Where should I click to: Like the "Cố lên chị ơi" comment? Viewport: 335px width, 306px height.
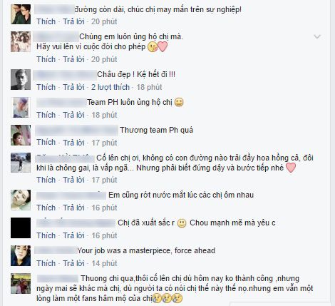point(46,180)
